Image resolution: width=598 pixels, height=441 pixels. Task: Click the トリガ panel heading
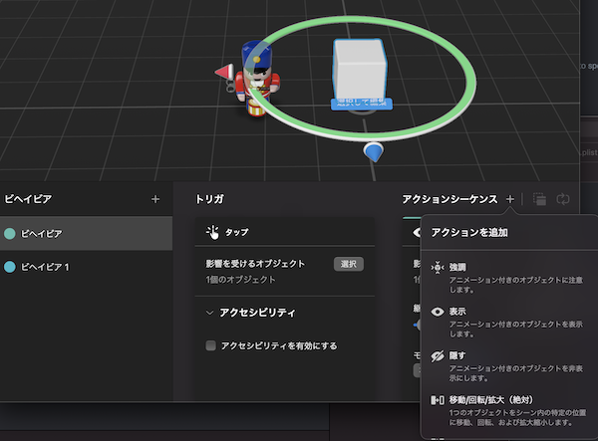pyautogui.click(x=209, y=199)
